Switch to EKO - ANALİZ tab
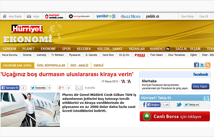The image size is (214, 137). coord(79,65)
